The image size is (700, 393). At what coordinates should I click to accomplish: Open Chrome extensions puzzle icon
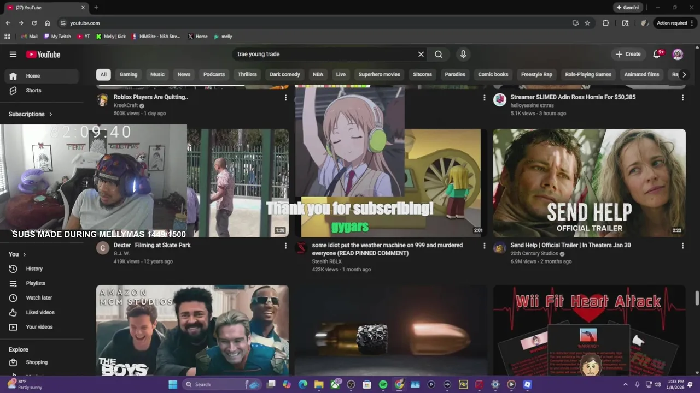coord(605,23)
